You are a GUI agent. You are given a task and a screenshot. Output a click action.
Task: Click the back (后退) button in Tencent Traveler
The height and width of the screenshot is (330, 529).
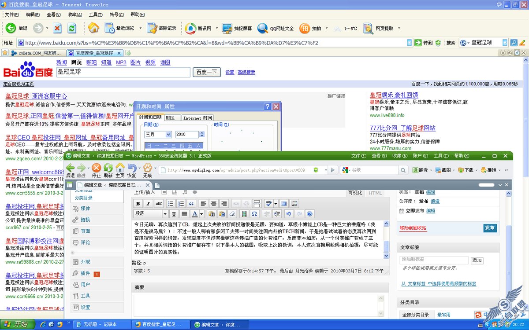pyautogui.click(x=17, y=28)
